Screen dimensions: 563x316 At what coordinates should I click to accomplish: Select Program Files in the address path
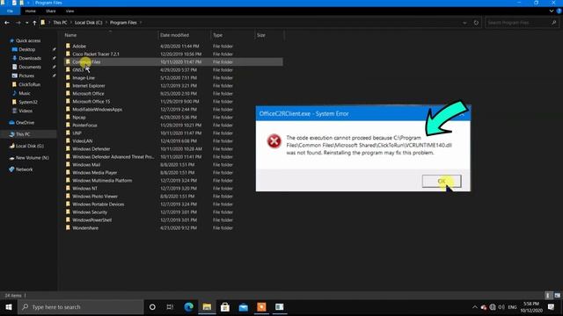[x=123, y=23]
